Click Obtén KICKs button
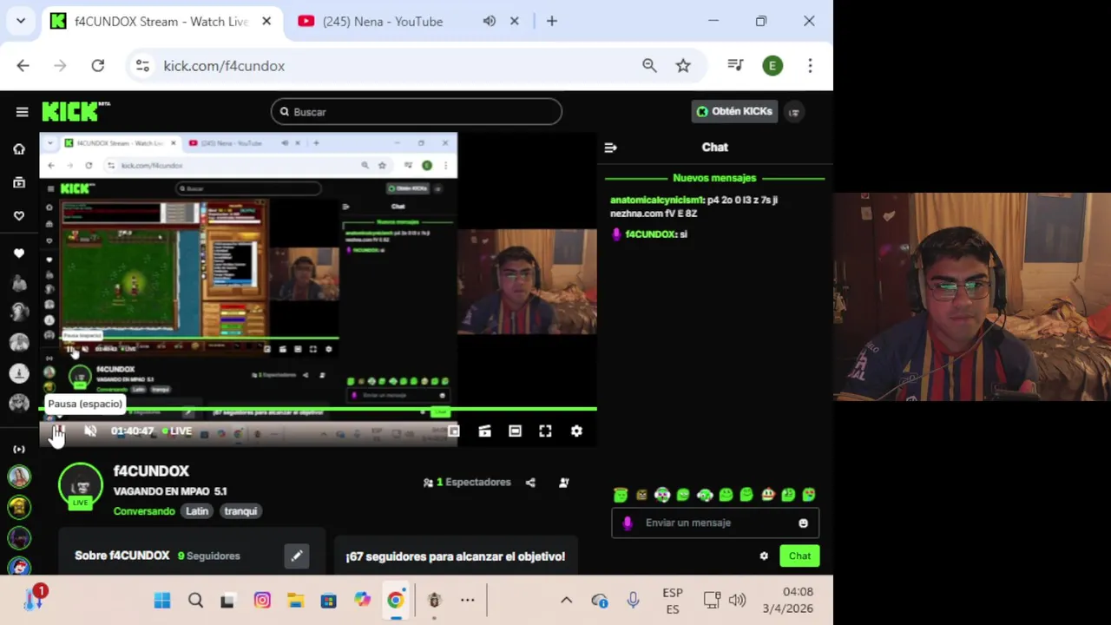Screen dimensions: 1111x625 point(734,112)
